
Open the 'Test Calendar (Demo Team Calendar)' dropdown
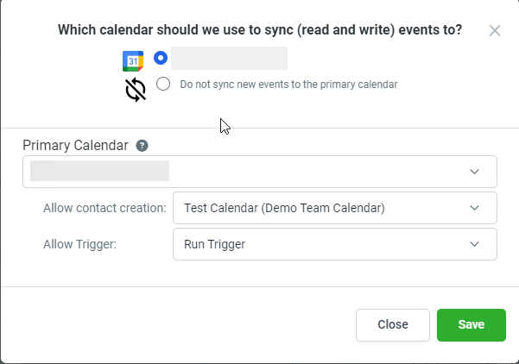tap(335, 208)
